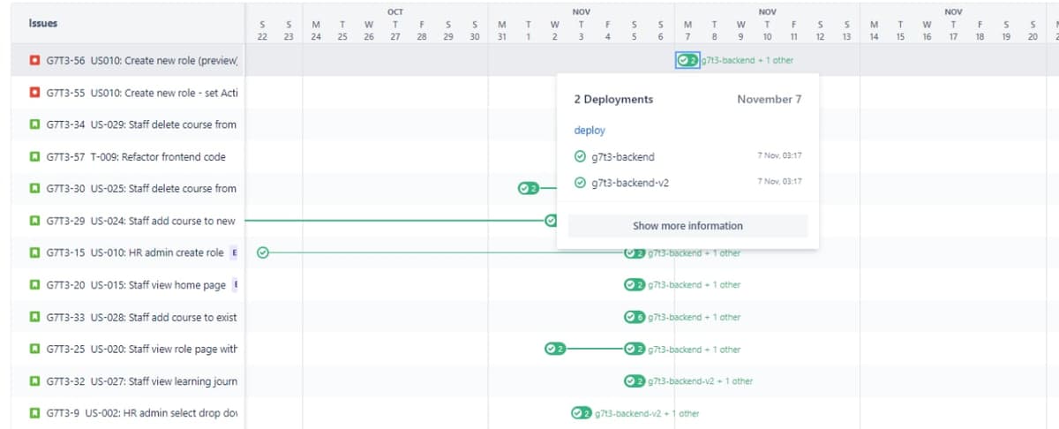The width and height of the screenshot is (1059, 429).
Task: Click the green story icon for G7T3-57
Action: coord(34,157)
